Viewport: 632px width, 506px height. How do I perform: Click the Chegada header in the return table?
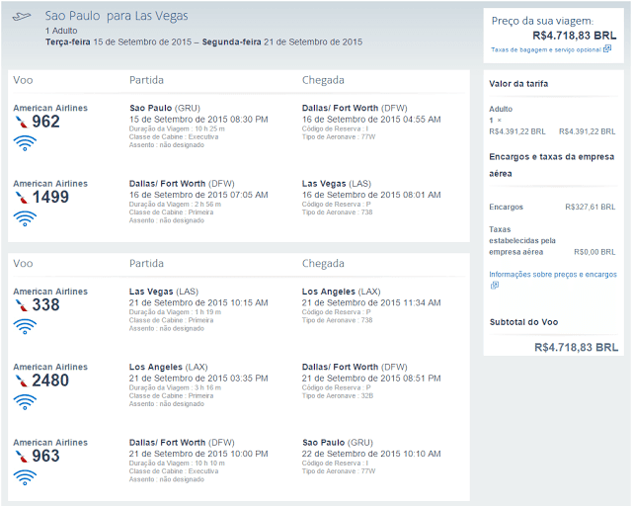point(323,264)
